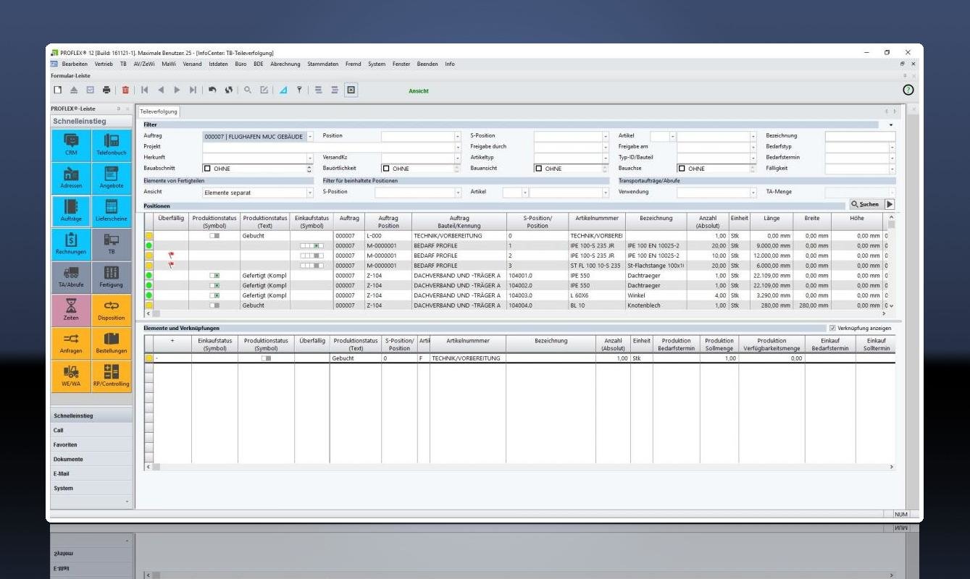
Task: Open the Telefonbuch tile
Action: (111, 145)
